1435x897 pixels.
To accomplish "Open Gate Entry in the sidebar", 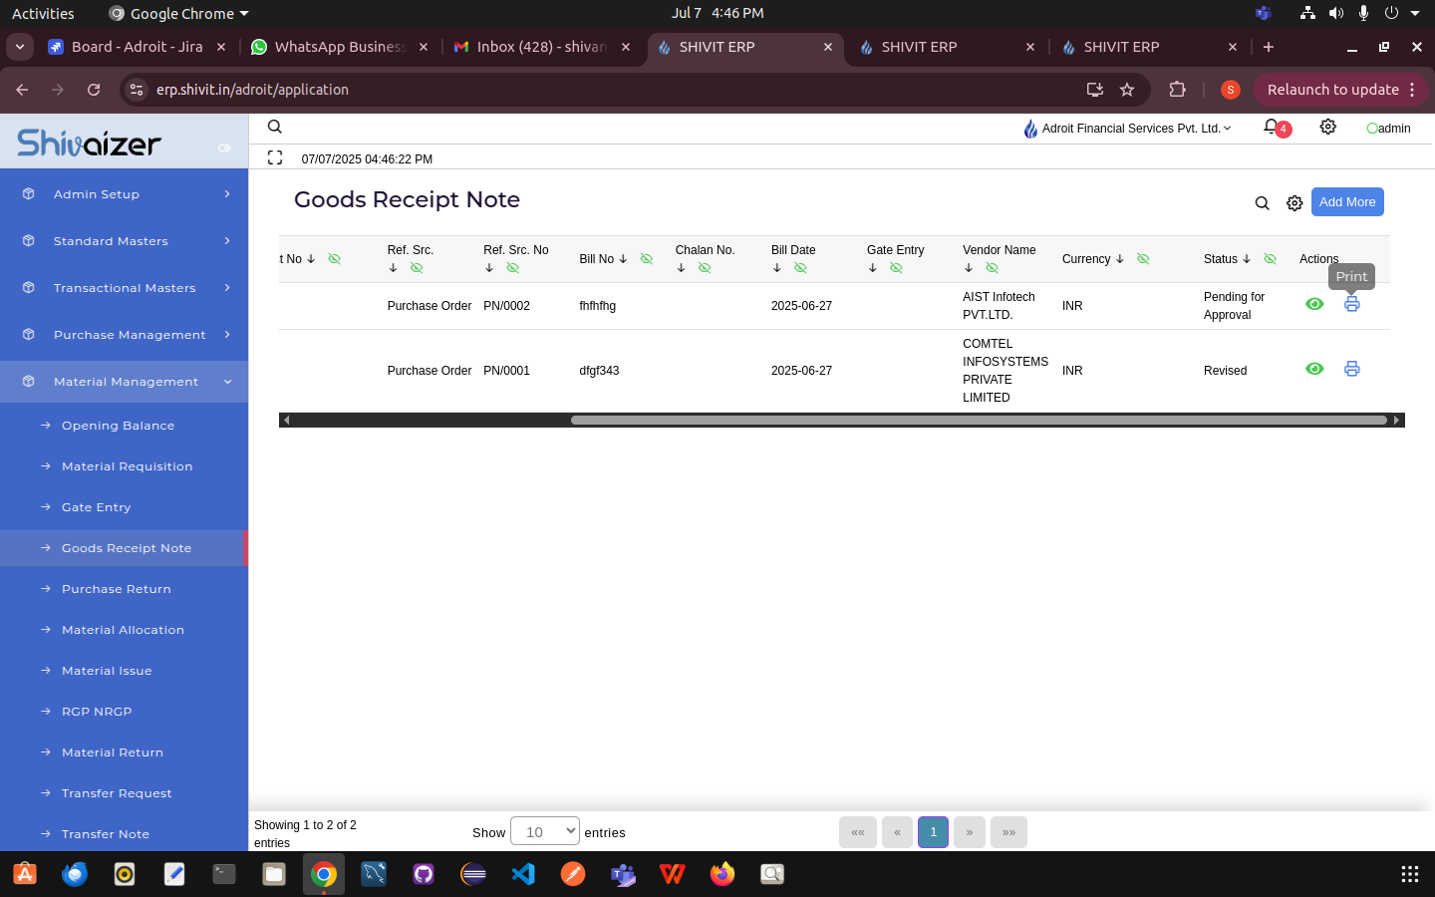I will tap(97, 507).
